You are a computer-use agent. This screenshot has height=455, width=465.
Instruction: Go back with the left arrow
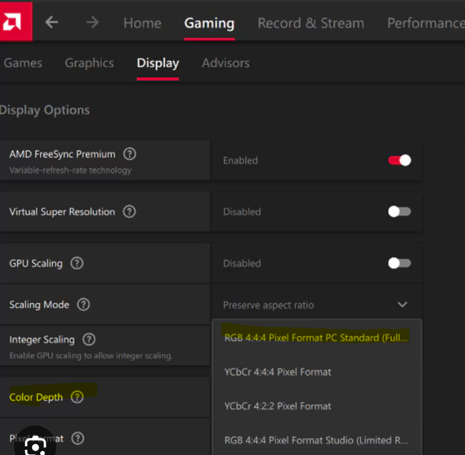click(x=52, y=22)
